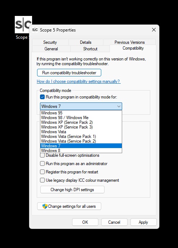Image resolution: width=178 pixels, height=248 pixels.
Task: Uncheck Run this program in compatibility mode
Action: (42, 97)
